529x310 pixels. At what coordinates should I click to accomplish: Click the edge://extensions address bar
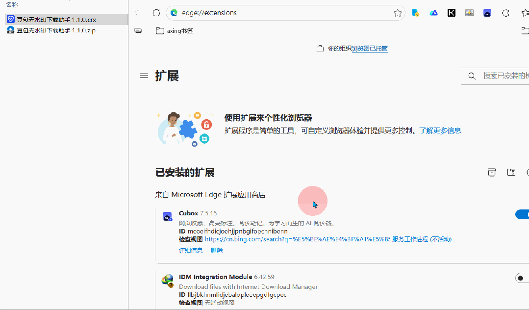click(285, 13)
